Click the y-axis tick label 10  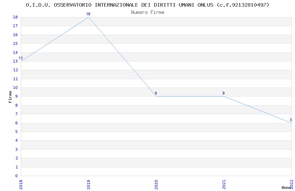point(15,88)
